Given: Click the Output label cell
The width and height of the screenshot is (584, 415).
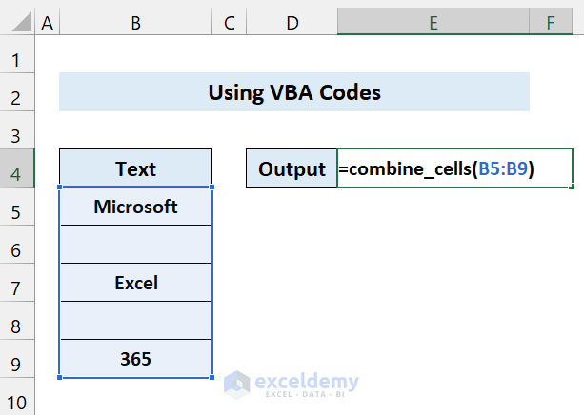Looking at the screenshot, I should pyautogui.click(x=292, y=168).
